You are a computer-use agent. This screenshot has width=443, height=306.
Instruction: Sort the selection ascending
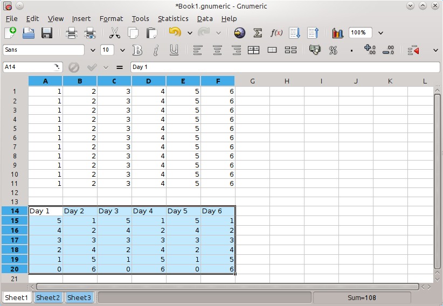[x=294, y=33]
